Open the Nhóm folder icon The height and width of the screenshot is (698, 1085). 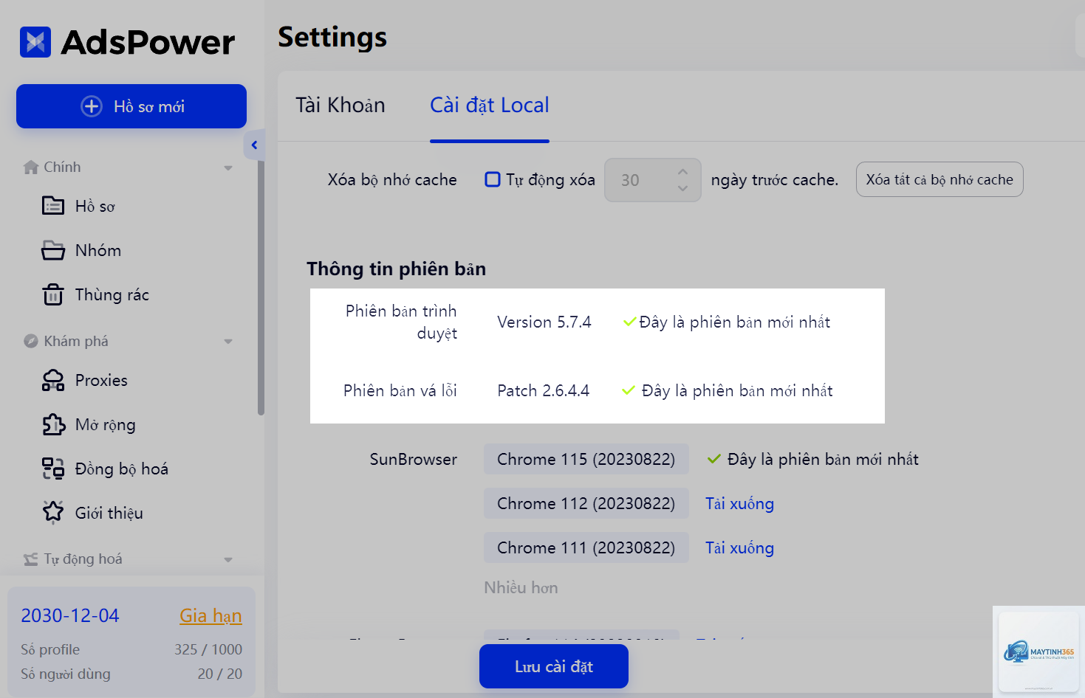coord(53,250)
